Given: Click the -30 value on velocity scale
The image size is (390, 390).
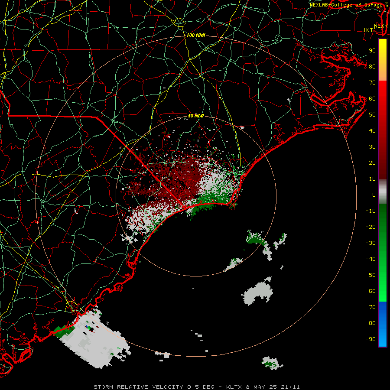Looking at the screenshot, I should (x=370, y=243).
